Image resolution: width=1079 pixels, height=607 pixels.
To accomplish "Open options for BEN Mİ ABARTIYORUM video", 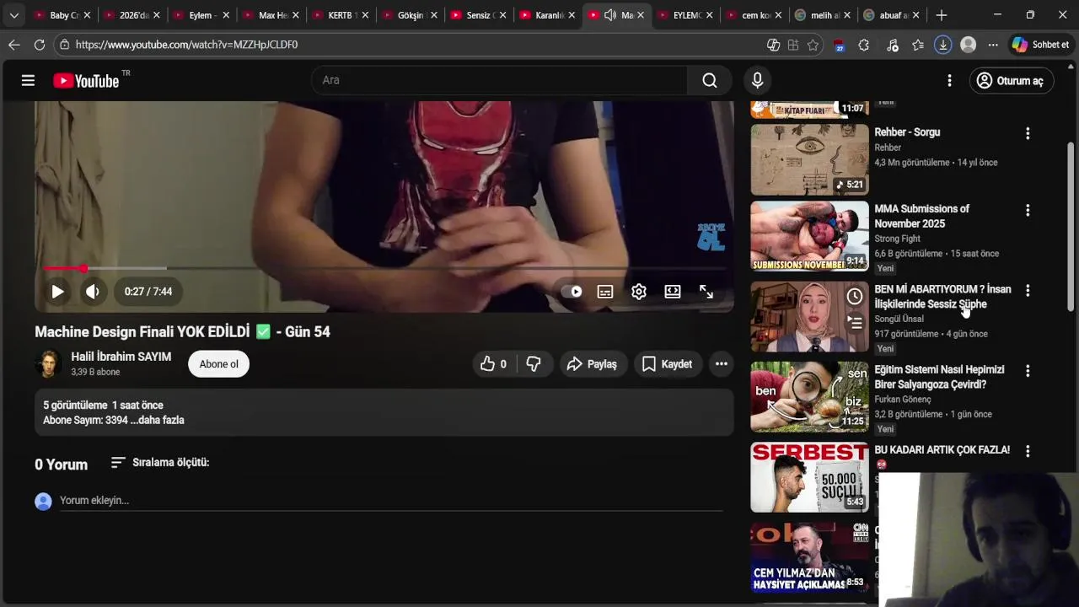I will point(1028,290).
